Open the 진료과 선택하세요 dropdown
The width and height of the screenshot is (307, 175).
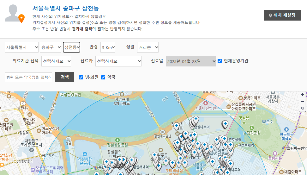[118, 61]
